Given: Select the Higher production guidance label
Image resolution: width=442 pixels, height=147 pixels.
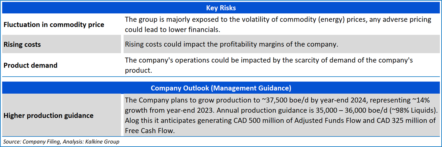Looking at the screenshot, I should pos(49,115).
